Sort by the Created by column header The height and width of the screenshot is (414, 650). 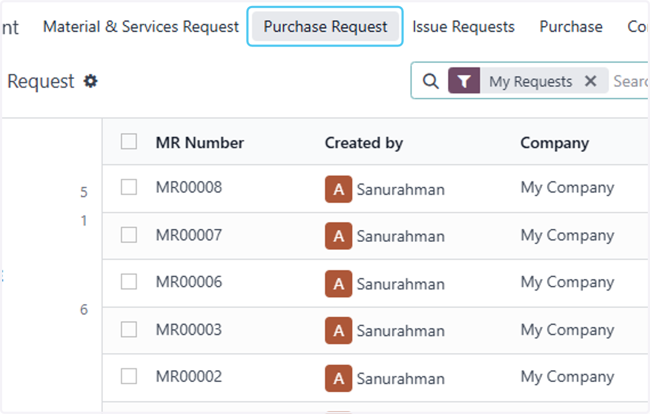coord(364,143)
